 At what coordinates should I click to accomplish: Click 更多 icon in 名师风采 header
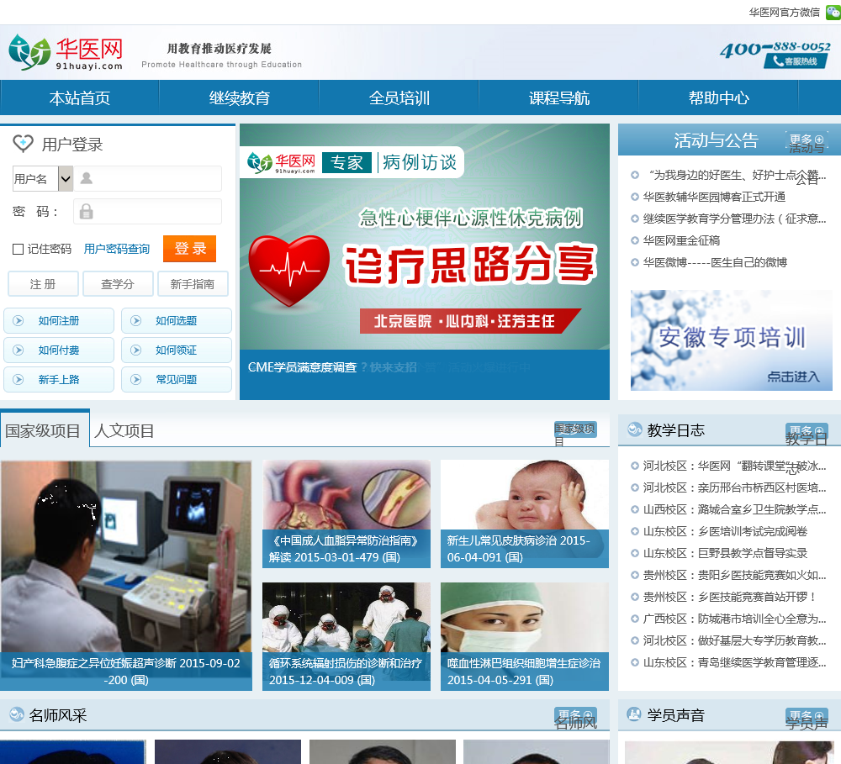click(x=575, y=716)
